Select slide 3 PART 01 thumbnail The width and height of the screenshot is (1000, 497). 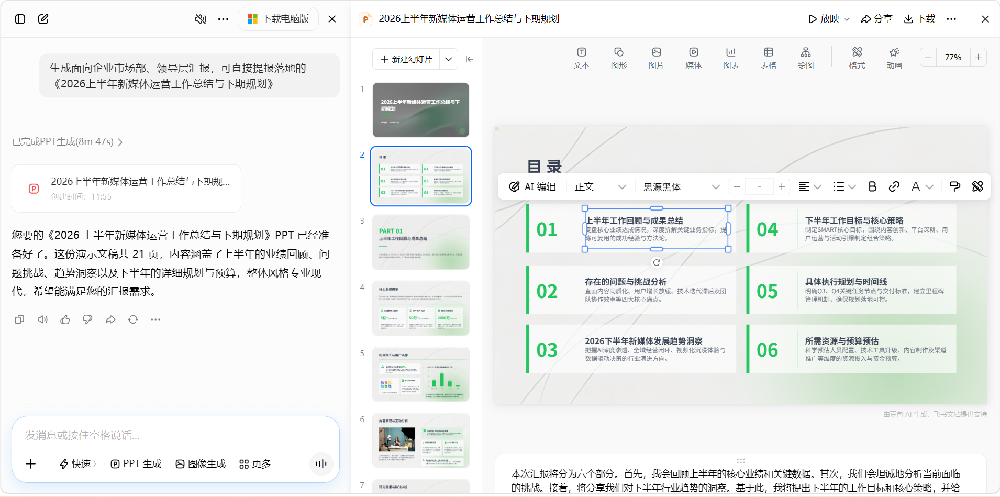(421, 242)
